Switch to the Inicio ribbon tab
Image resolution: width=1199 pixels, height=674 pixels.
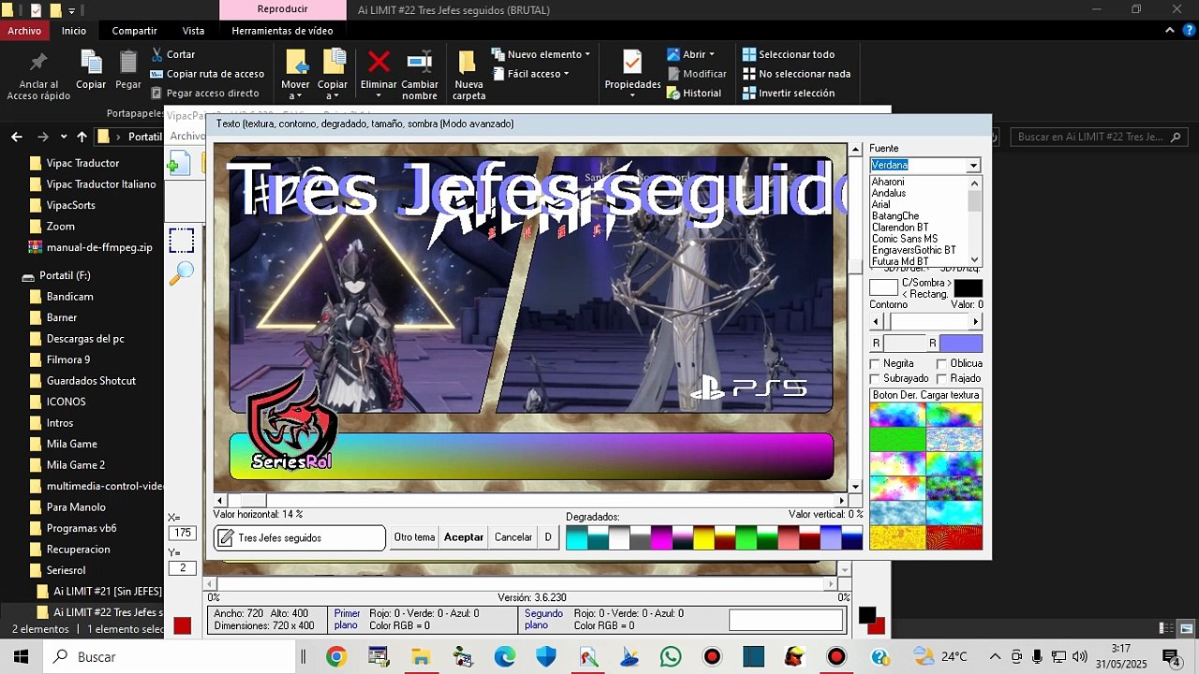point(74,30)
